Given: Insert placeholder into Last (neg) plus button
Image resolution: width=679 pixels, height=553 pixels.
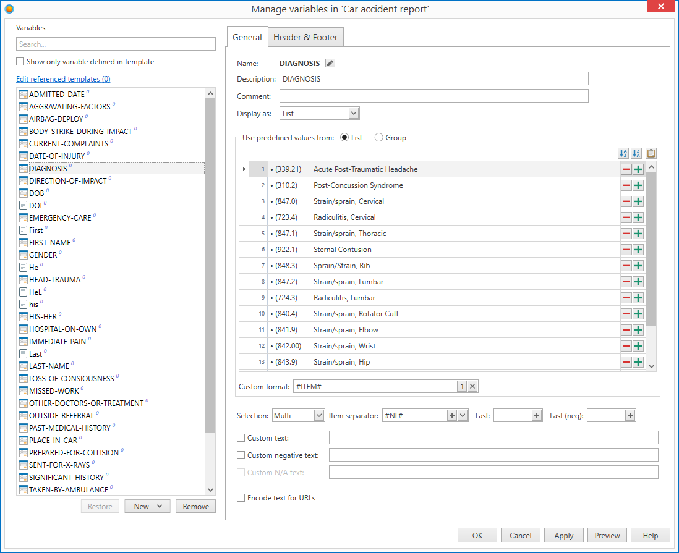Looking at the screenshot, I should (x=630, y=415).
